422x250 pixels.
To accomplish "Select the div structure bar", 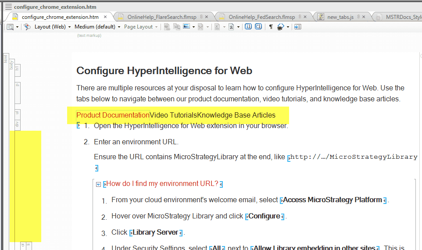I will click(x=18, y=125).
